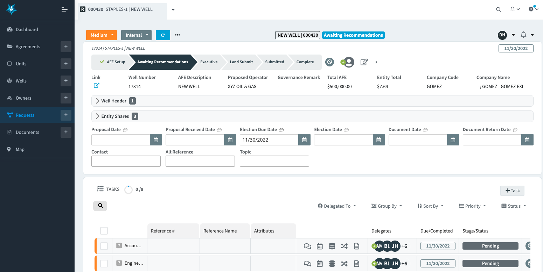Click the Contact input field
Viewport: 543px width, 272px height.
[x=126, y=161]
